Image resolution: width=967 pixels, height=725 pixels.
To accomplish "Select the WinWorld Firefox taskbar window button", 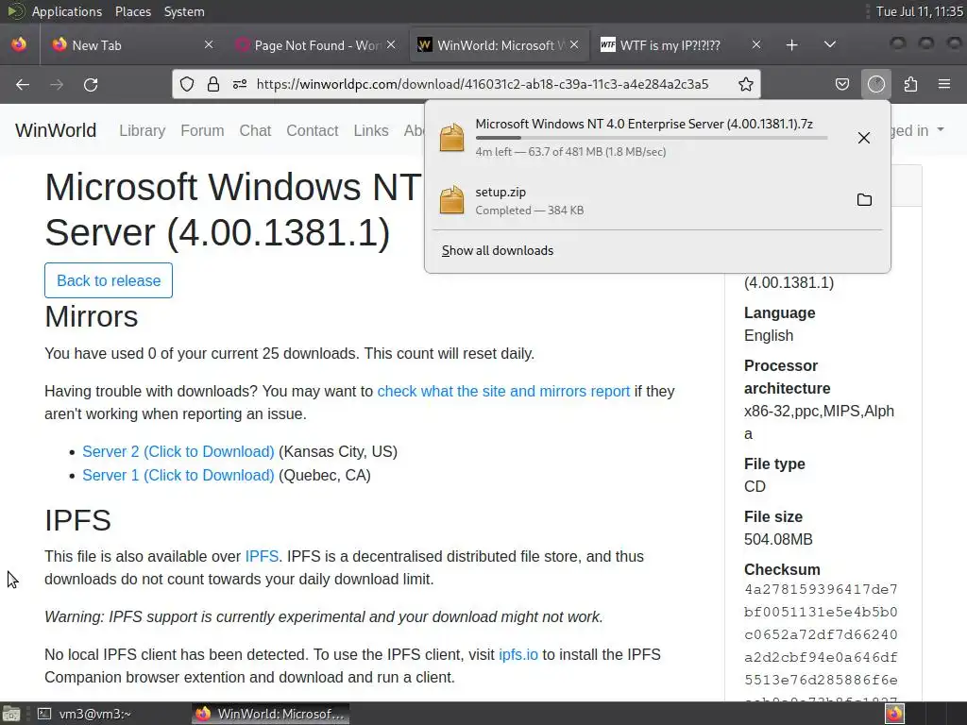I will [x=270, y=714].
